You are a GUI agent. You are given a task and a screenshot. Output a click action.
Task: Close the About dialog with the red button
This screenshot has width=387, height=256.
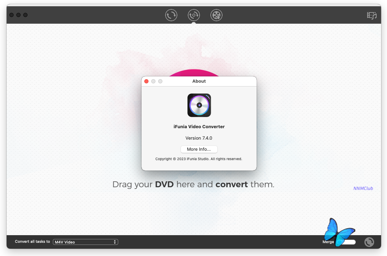[146, 81]
